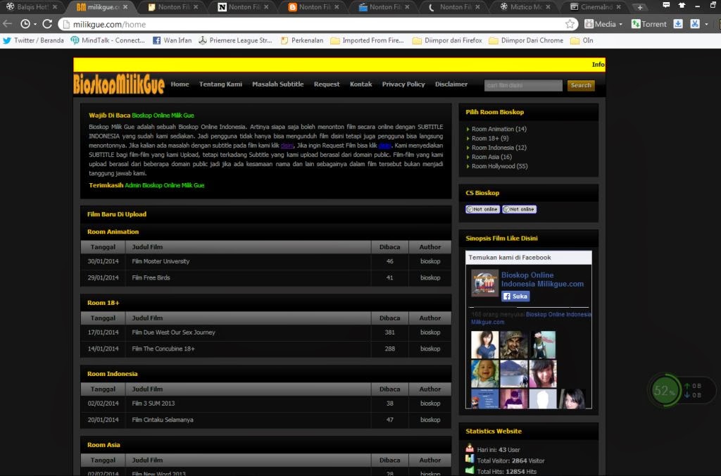Open Film 3 SUM 2013 entry
This screenshot has height=476, width=721.
click(153, 403)
